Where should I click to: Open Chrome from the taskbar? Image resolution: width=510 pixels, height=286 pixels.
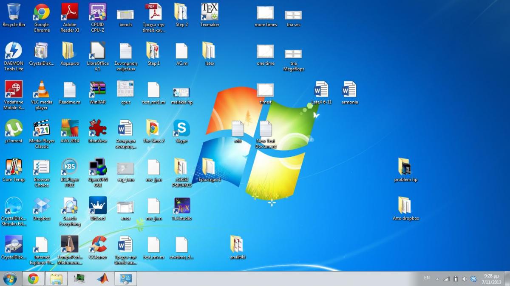point(33,278)
